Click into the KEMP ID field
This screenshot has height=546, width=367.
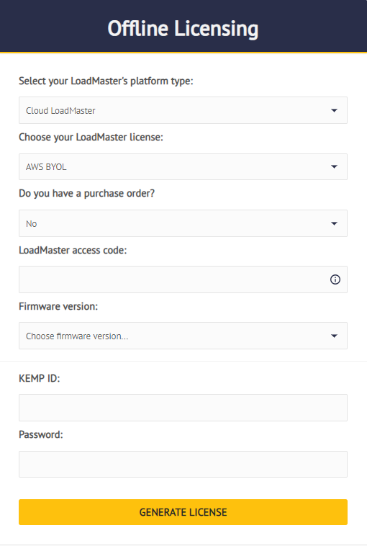pos(183,408)
